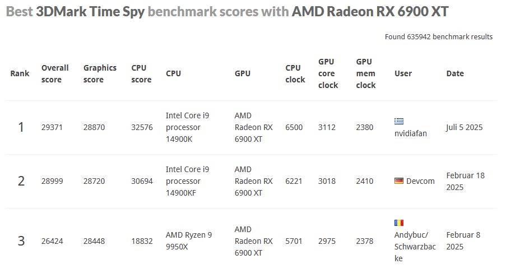Select the rank 3 overall score 26424
The image size is (506, 273).
click(x=52, y=241)
